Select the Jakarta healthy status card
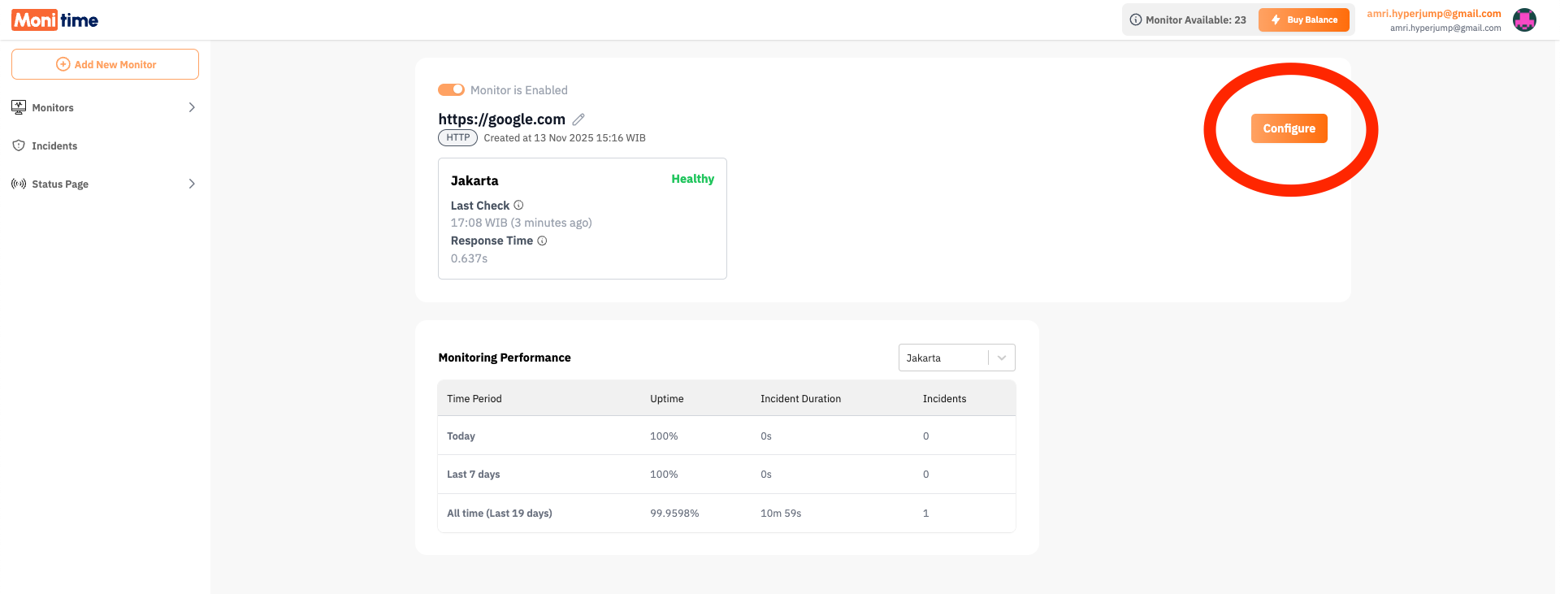 click(x=582, y=219)
